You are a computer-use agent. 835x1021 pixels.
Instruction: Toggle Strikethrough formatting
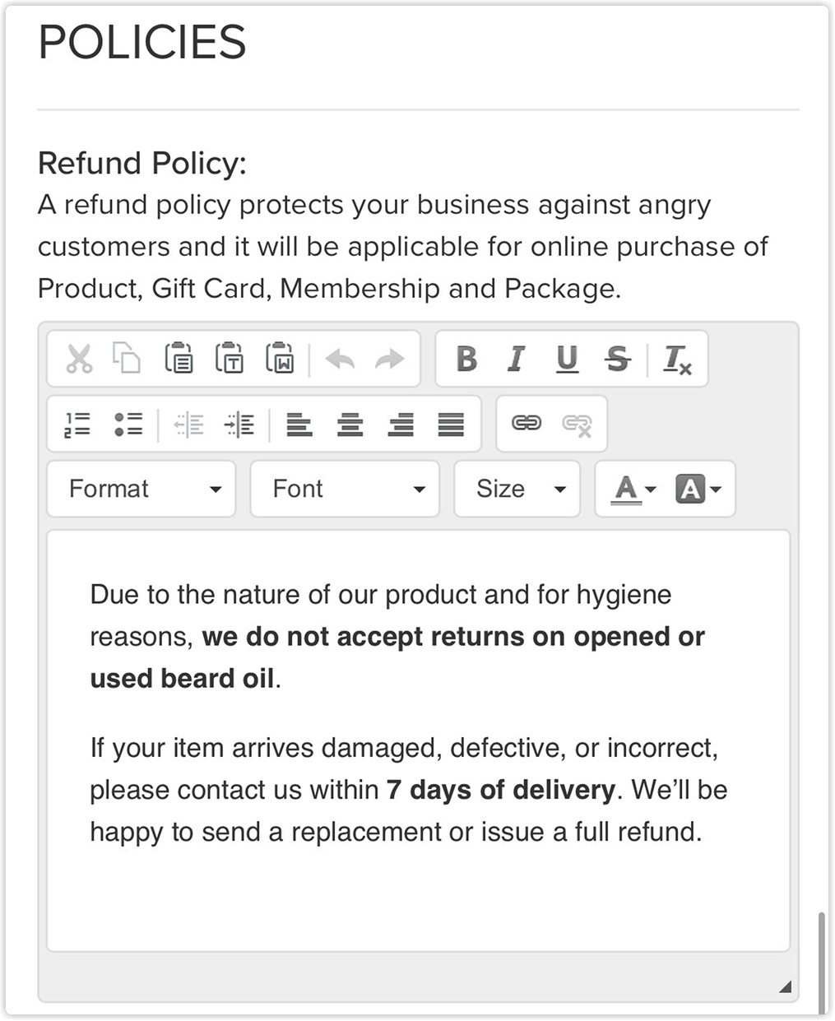617,359
